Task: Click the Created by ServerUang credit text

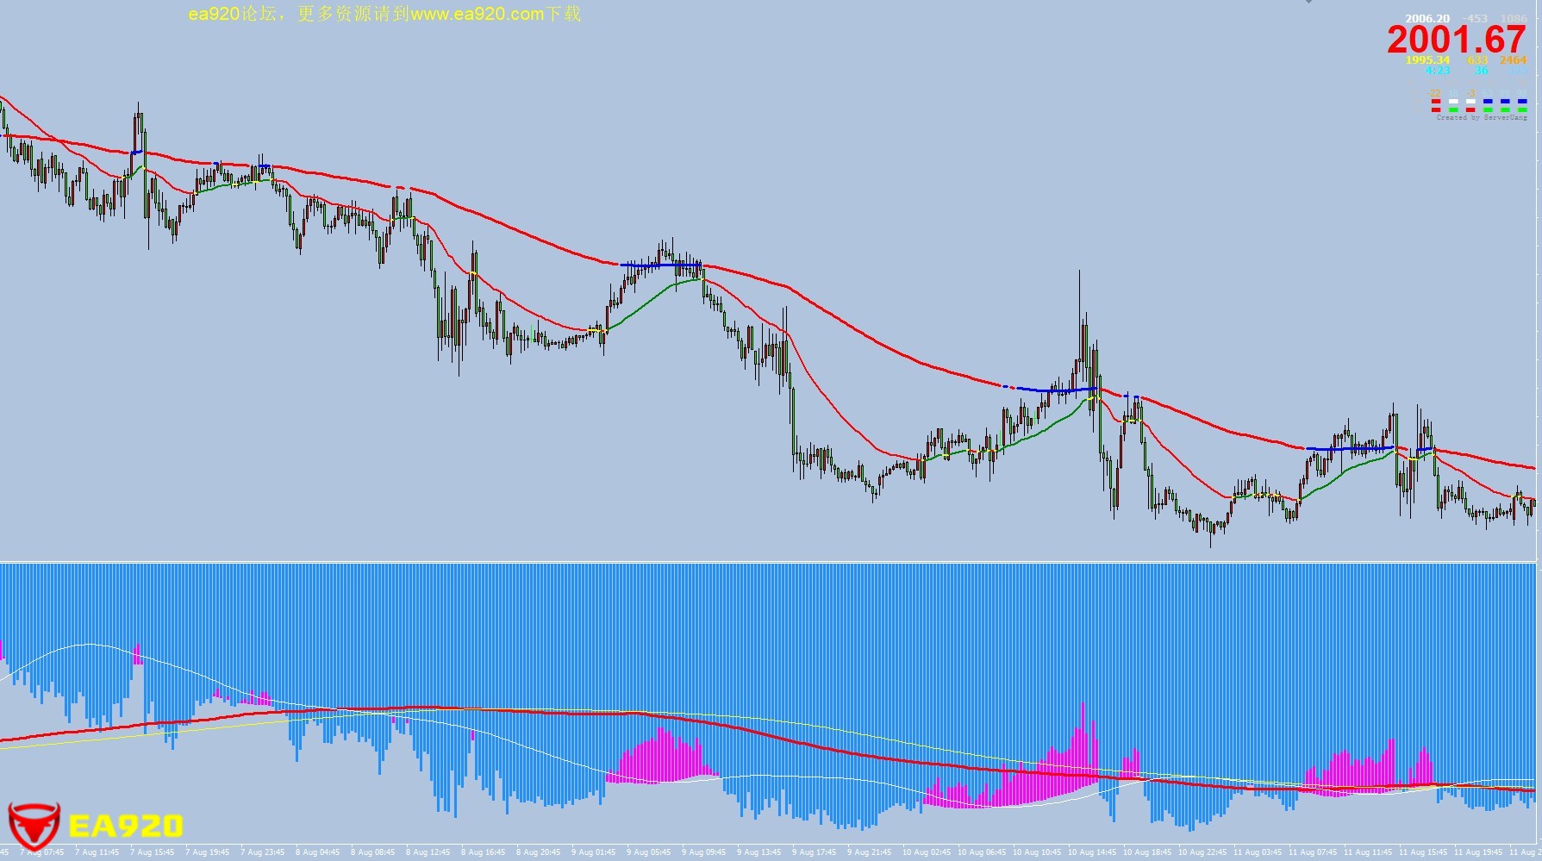Action: tap(1482, 117)
